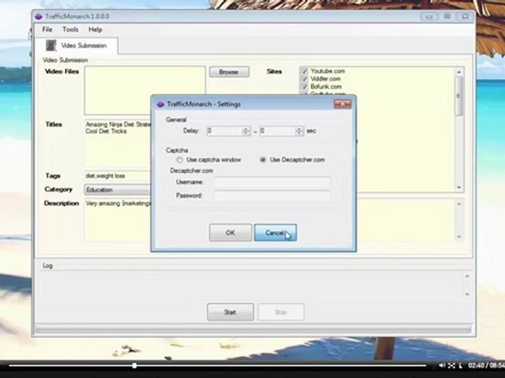Click the Sites list scroll up arrow
The height and width of the screenshot is (378, 505).
tap(459, 72)
